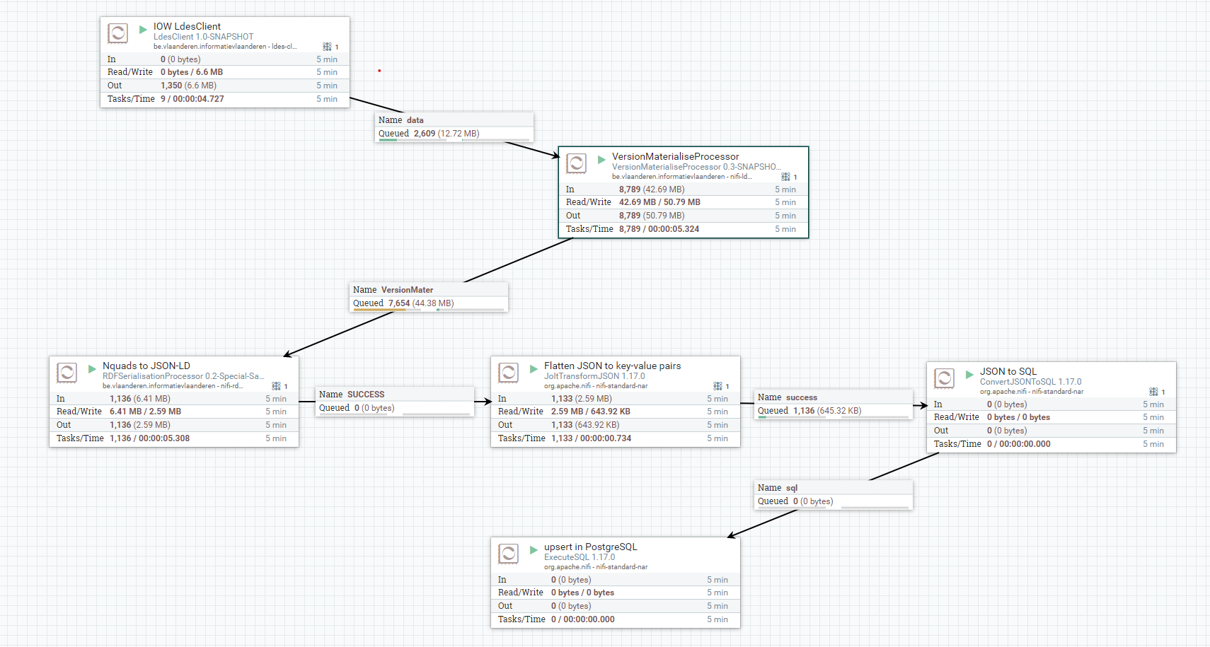Toggle the run status triangle on upsert in PostgreSQL
Screen dimensions: 1210x647
(534, 549)
